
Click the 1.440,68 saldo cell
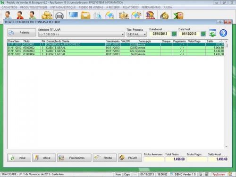click(215, 51)
